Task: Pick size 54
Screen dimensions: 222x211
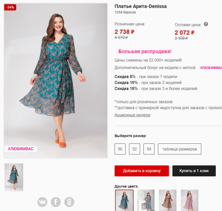Action: 149,149
